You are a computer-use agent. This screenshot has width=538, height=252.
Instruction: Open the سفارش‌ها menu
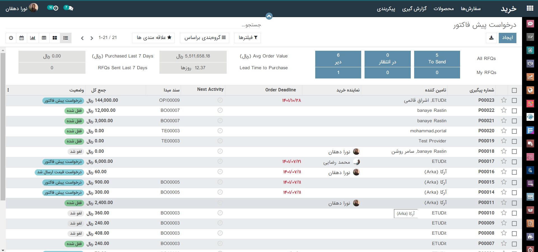pyautogui.click(x=471, y=9)
